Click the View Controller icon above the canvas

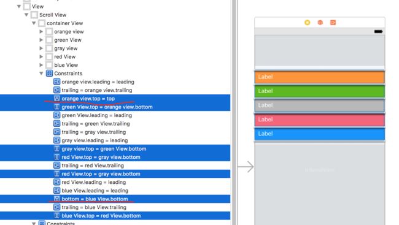tap(307, 23)
